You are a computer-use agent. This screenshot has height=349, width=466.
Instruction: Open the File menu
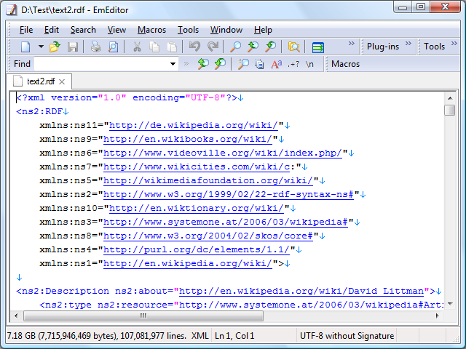pyautogui.click(x=26, y=30)
